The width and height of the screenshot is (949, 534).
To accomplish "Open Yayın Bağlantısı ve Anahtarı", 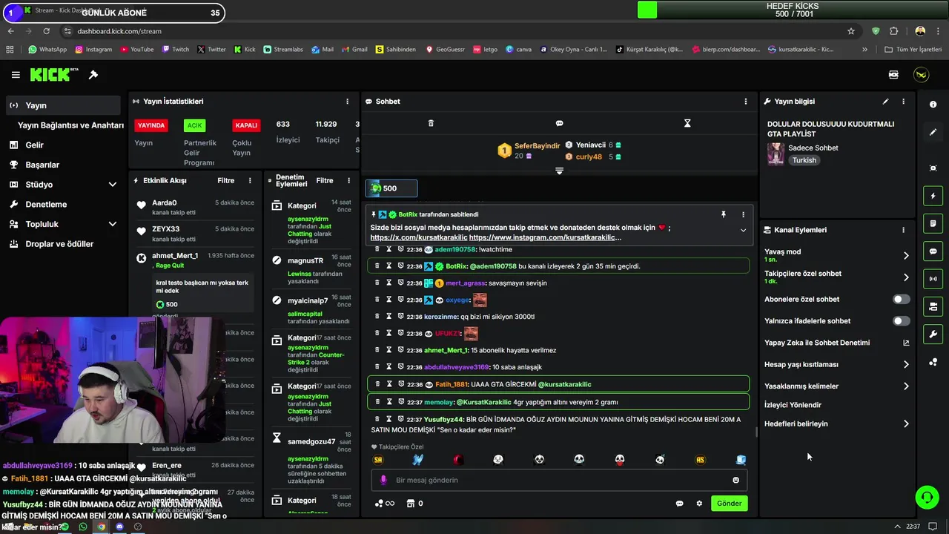I will 70,125.
